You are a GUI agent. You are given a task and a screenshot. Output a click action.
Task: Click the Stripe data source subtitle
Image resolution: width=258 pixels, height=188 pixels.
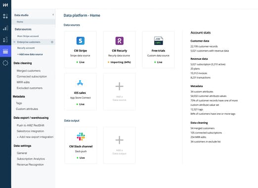click(x=80, y=55)
